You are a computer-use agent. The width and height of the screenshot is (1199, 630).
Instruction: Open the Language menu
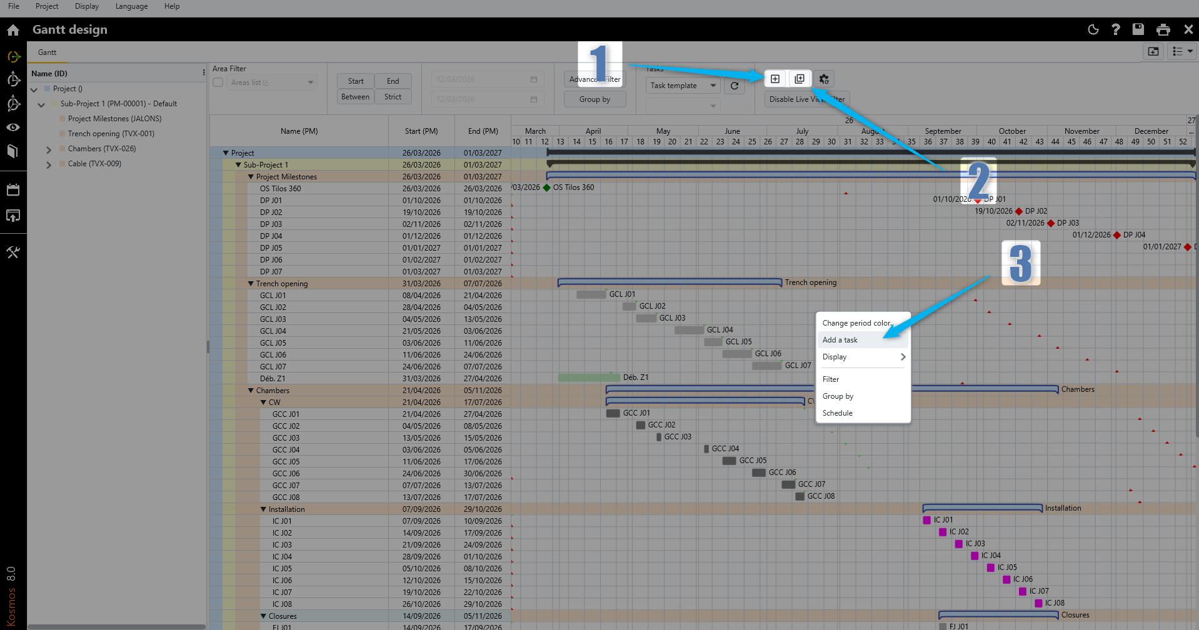coord(131,6)
